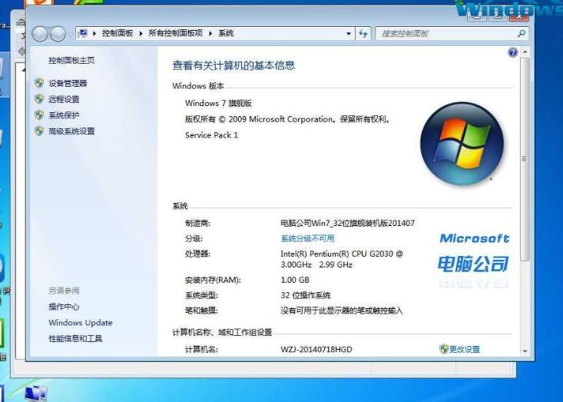The height and width of the screenshot is (402, 563).
Task: Click manufacturer value '电脑公司Win7_32位旗舰装机版201407'
Action: point(347,223)
